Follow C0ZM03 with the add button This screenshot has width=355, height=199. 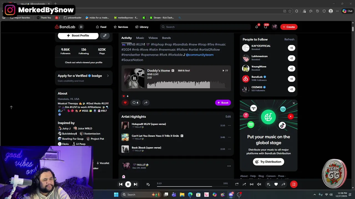[291, 89]
